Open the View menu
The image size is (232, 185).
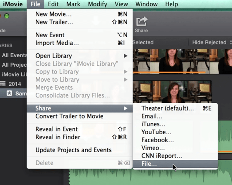pos(121,4)
